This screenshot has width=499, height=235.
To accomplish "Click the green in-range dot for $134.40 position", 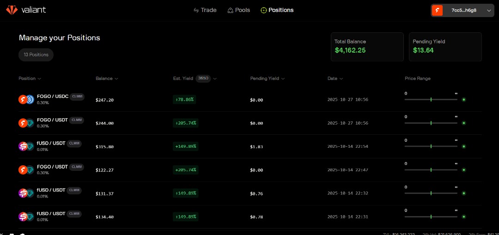I will tap(464, 217).
